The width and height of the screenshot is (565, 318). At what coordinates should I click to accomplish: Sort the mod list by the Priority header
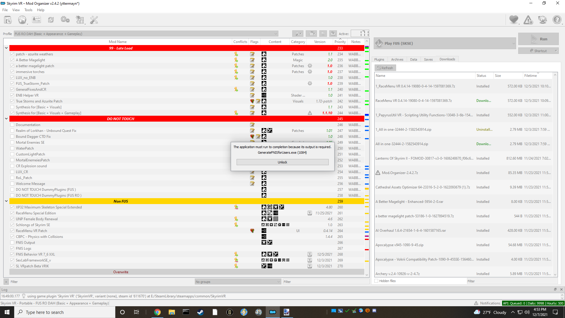(x=340, y=42)
